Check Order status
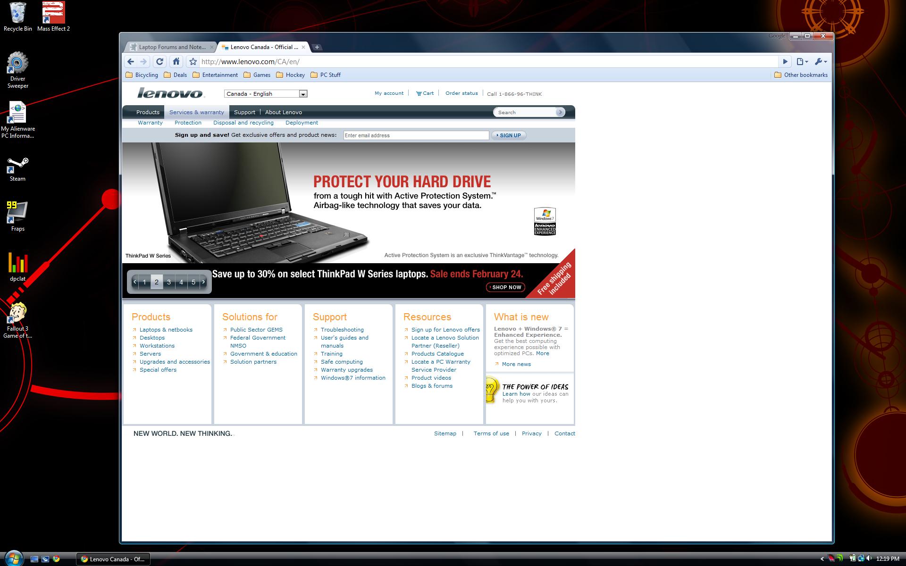This screenshot has width=906, height=566. [461, 93]
